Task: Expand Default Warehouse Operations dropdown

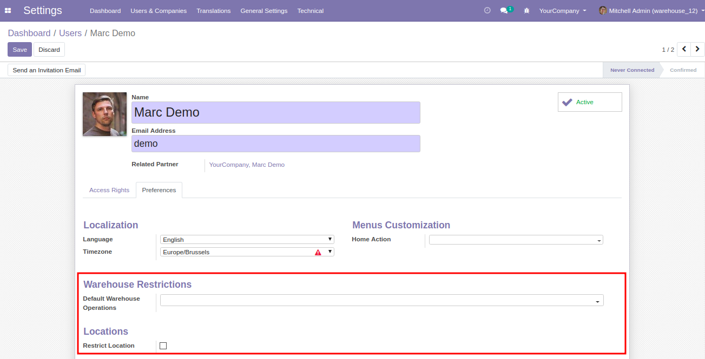Action: [x=381, y=301]
